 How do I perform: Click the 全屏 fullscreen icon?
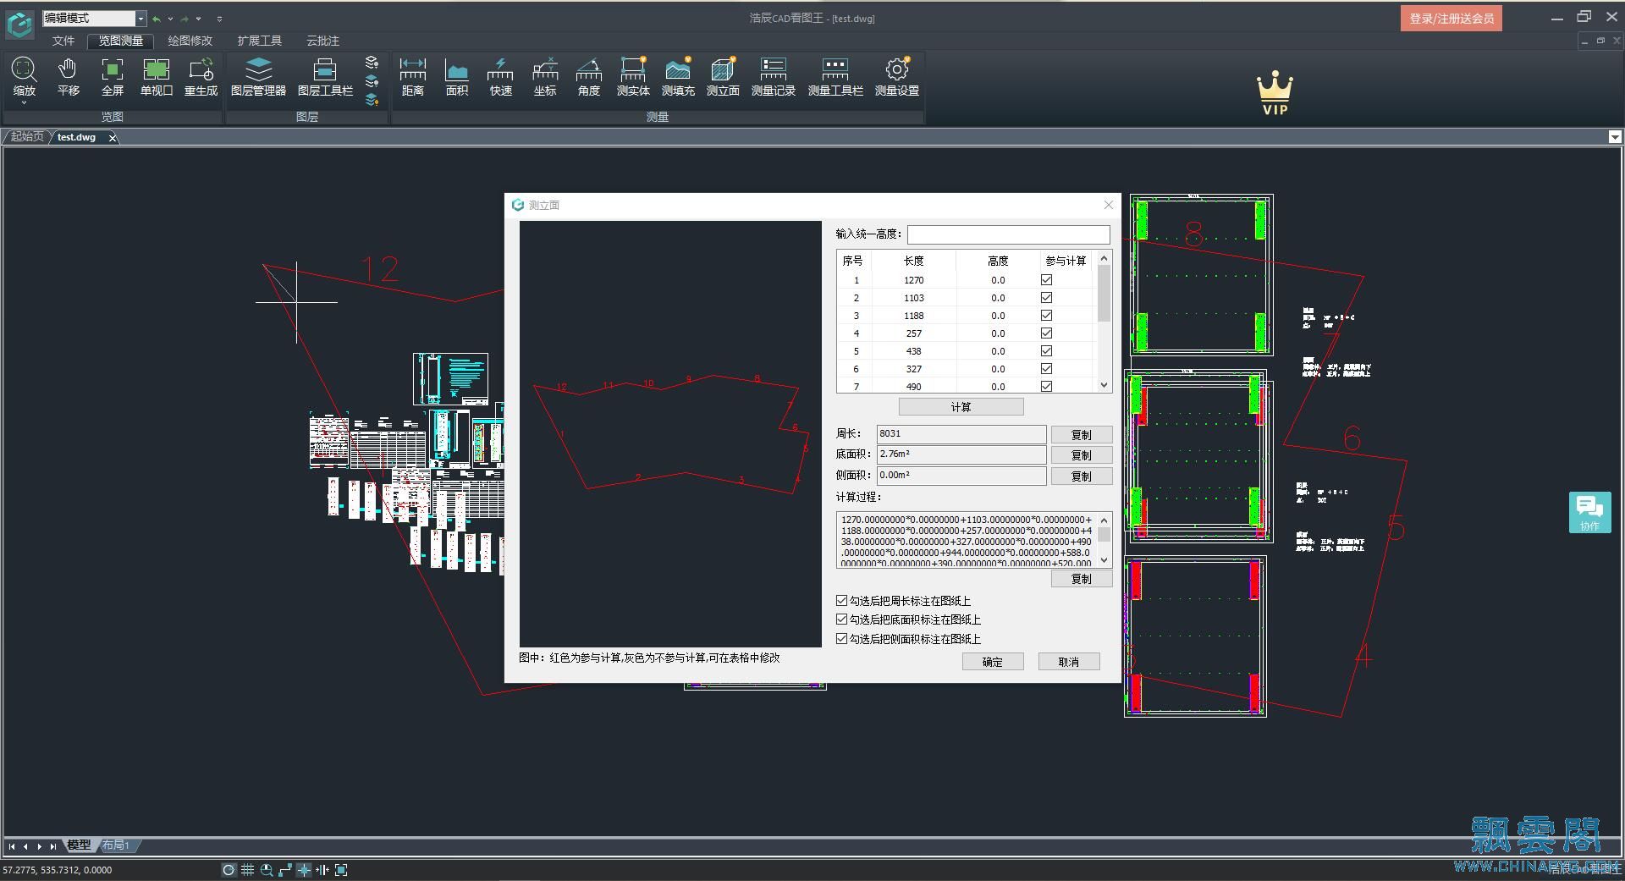(x=112, y=75)
